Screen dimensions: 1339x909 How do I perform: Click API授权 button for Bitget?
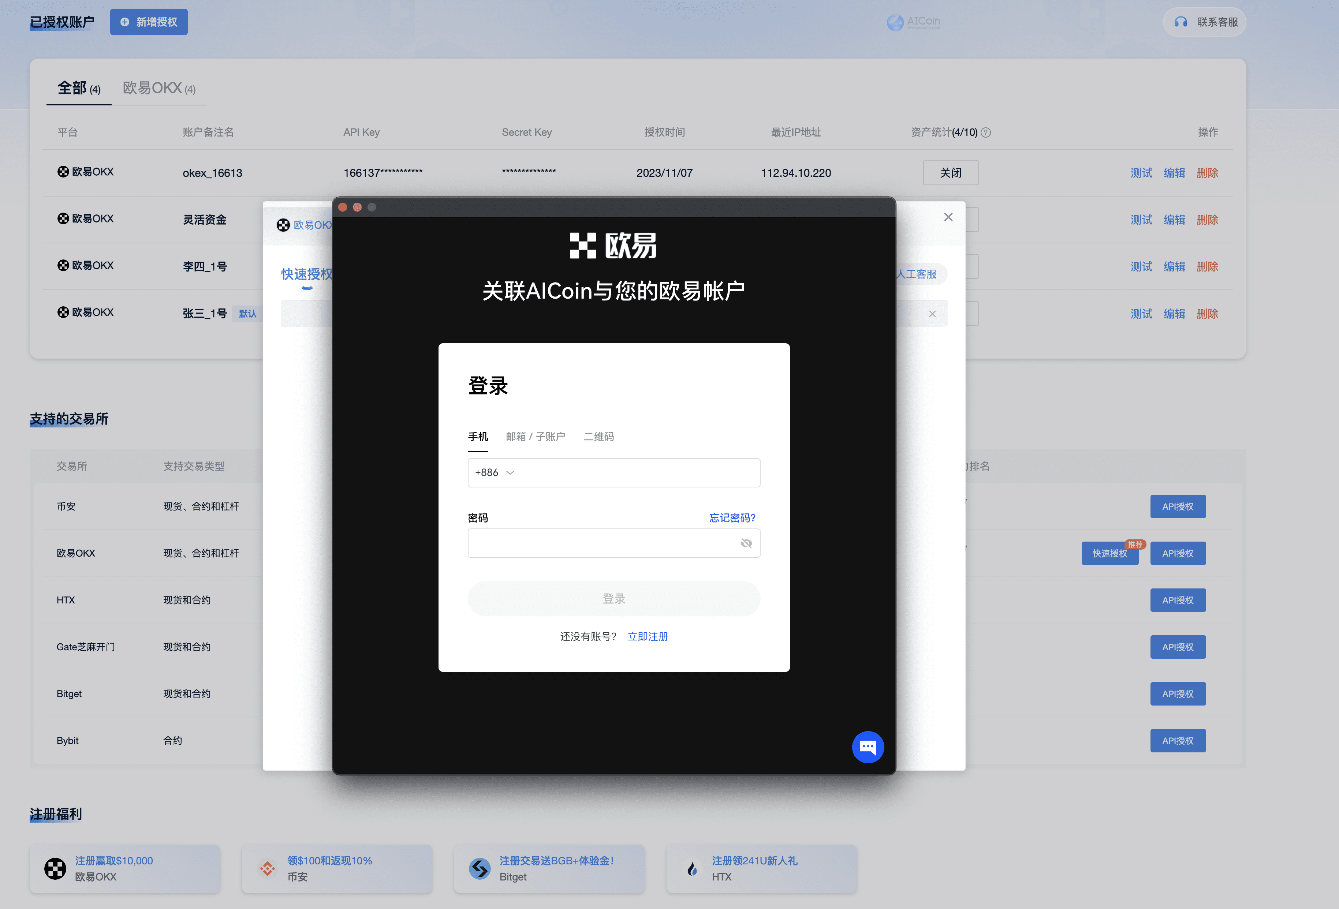[1178, 693]
